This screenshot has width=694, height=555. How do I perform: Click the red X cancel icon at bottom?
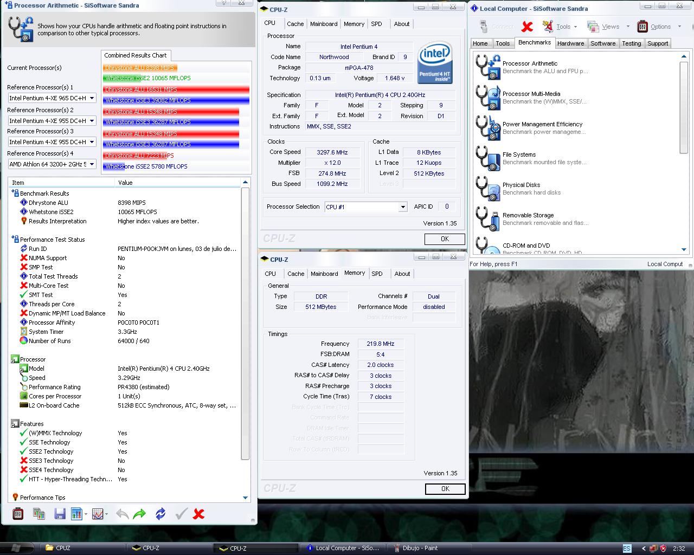click(199, 514)
